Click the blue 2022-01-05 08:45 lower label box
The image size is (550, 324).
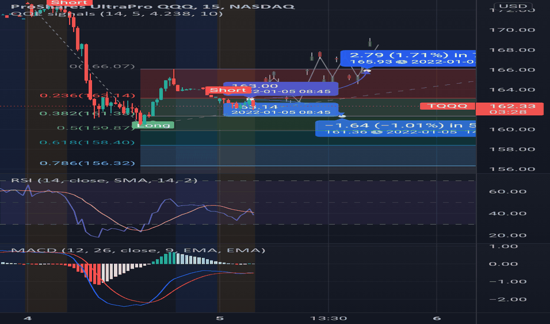281,110
